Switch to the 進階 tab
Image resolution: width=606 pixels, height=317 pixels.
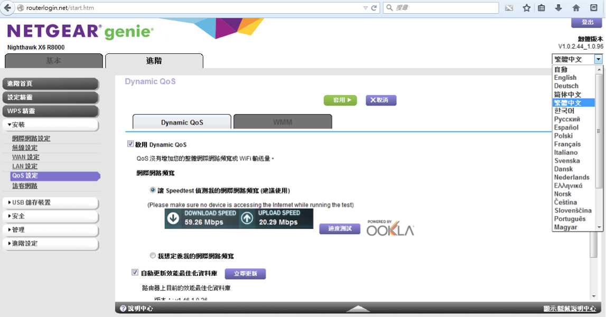pos(154,61)
